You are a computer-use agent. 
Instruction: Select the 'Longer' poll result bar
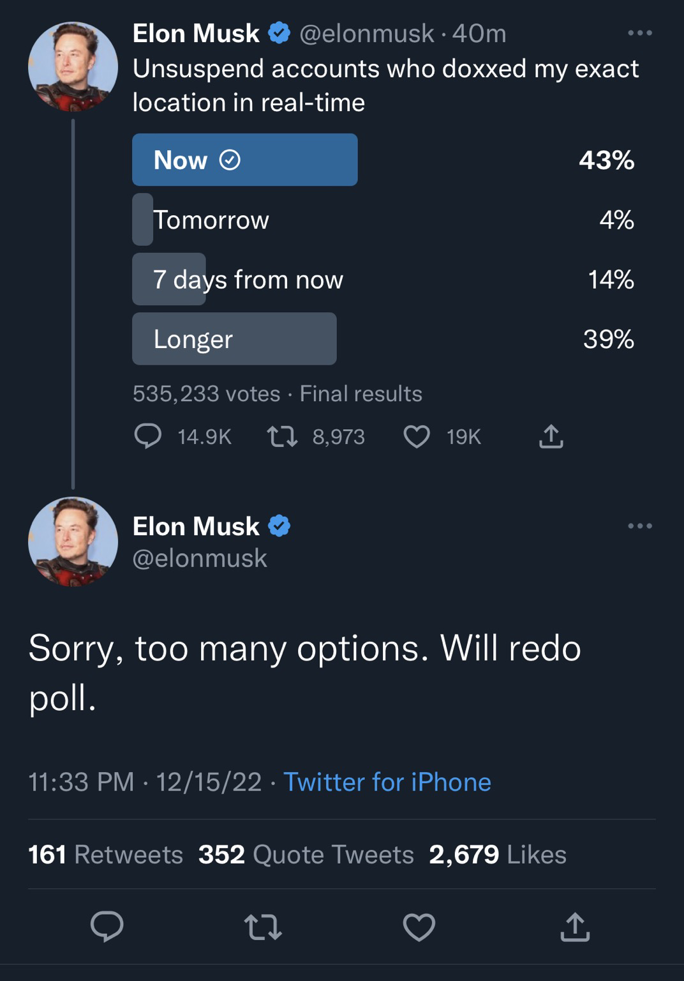click(x=234, y=339)
